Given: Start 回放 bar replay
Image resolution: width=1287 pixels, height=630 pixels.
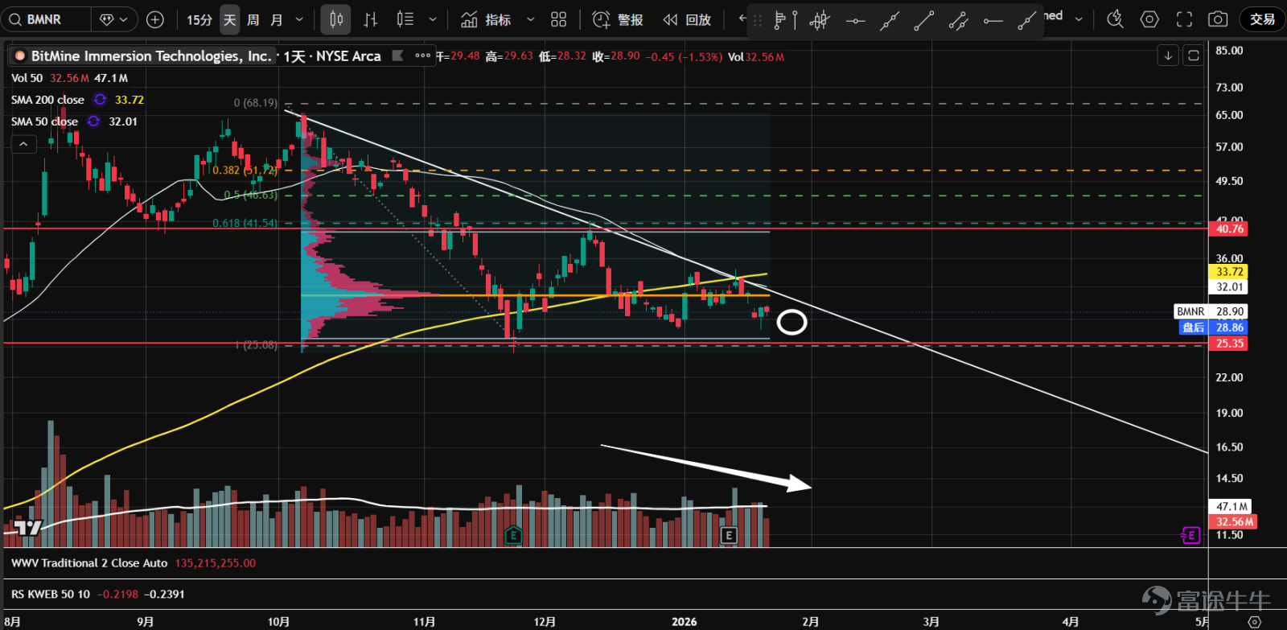Looking at the screenshot, I should [x=687, y=19].
